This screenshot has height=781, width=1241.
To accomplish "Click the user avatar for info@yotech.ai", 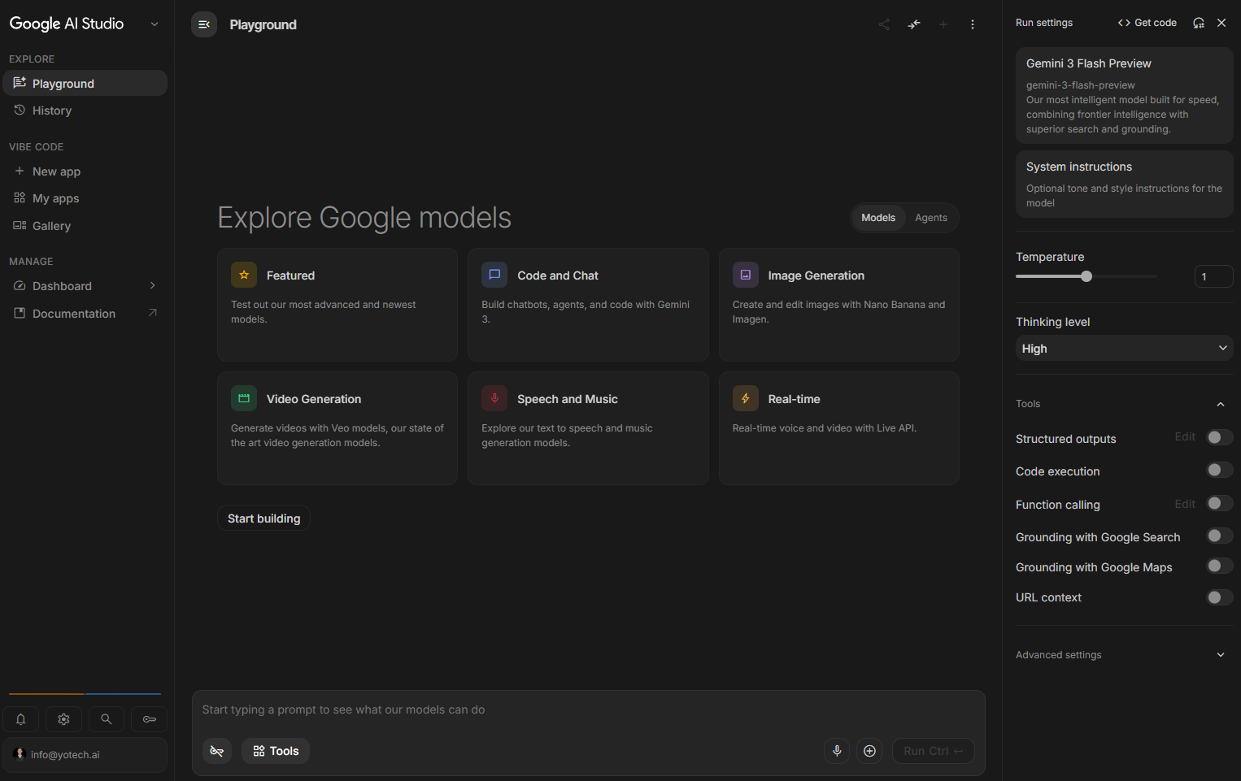I will [20, 754].
